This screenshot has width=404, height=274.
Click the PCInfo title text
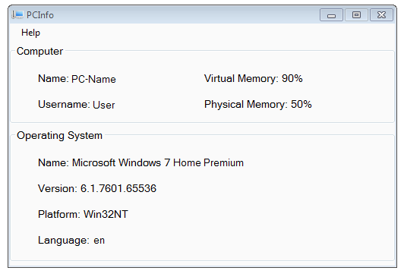coord(40,15)
